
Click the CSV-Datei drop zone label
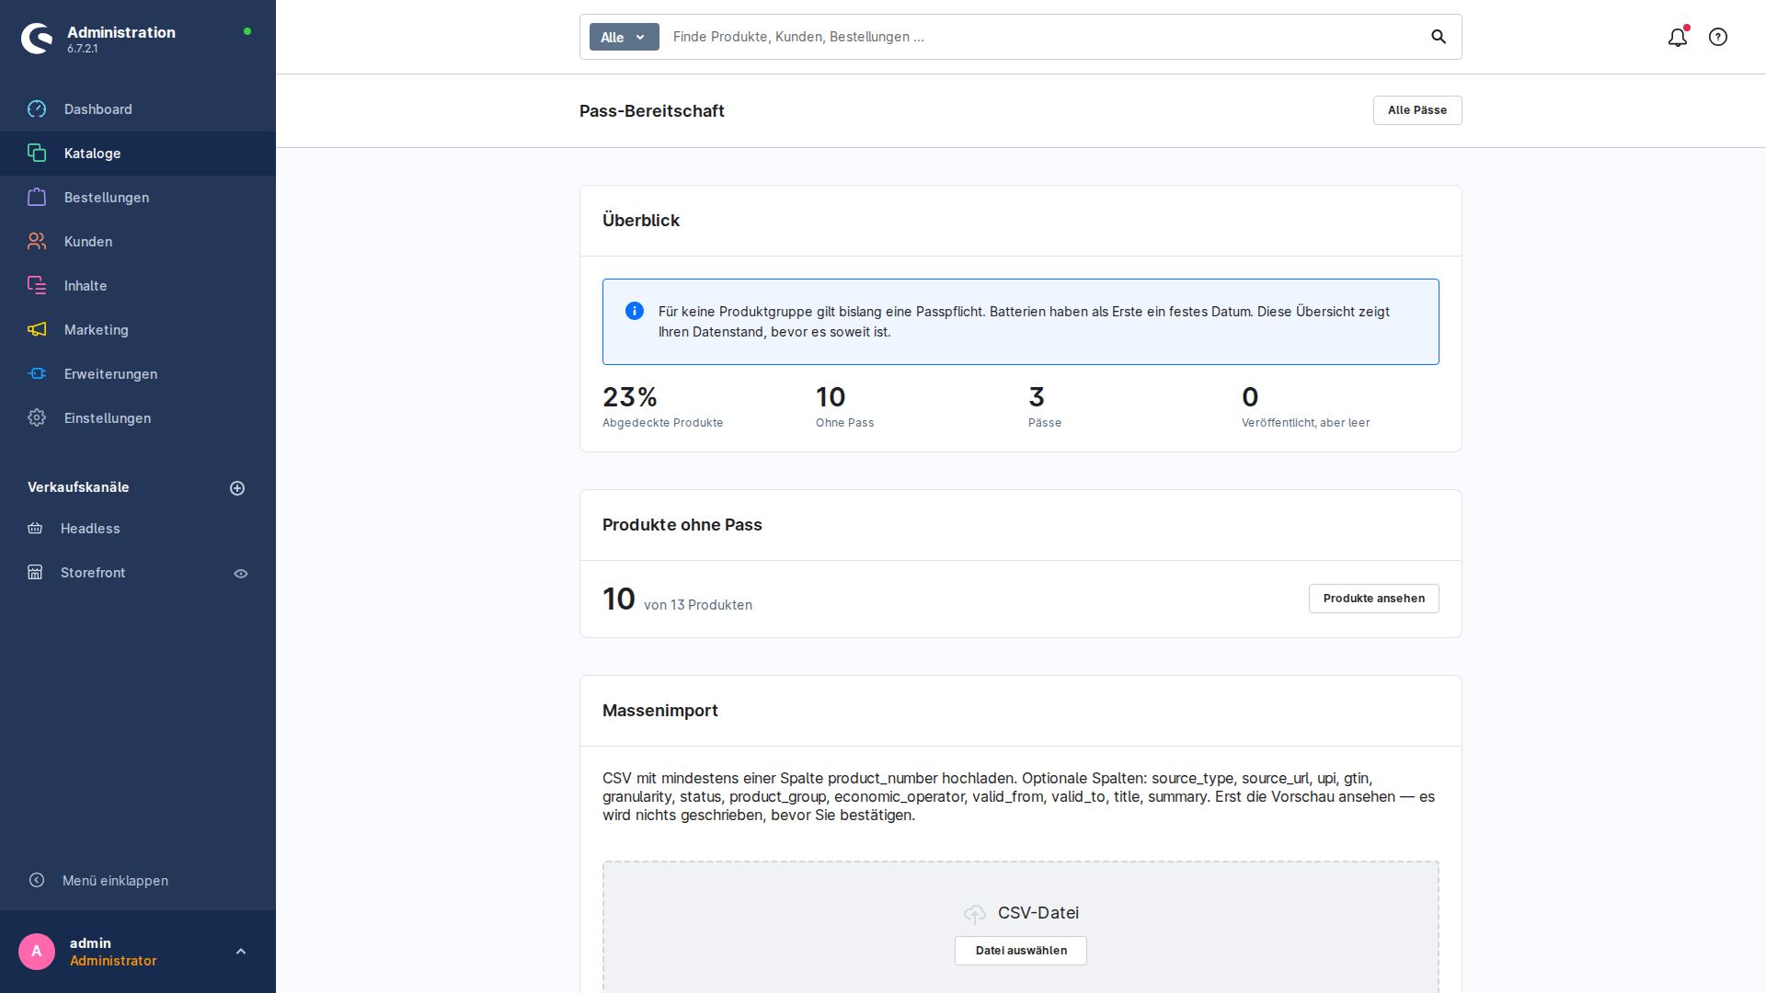[x=1038, y=913]
